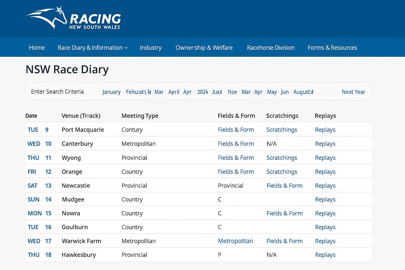Go to Racehorse Division menu
The image size is (405, 270).
click(271, 48)
